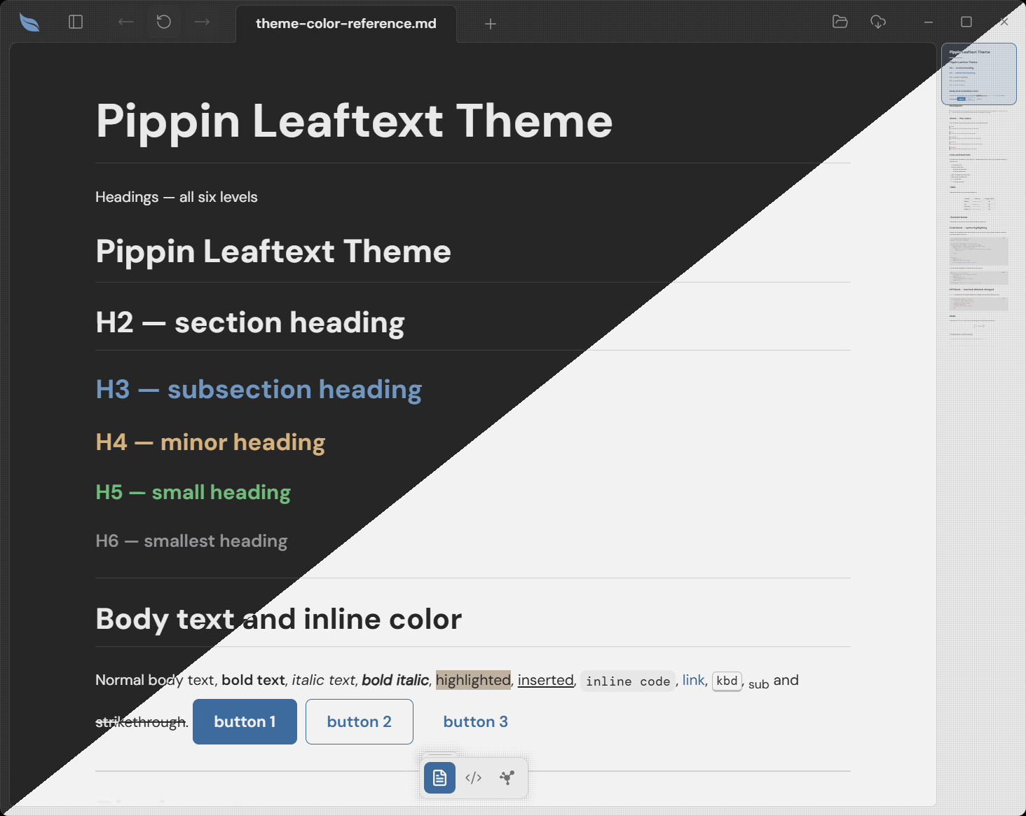
Task: Click the 'bold italic' text
Action: coord(395,680)
